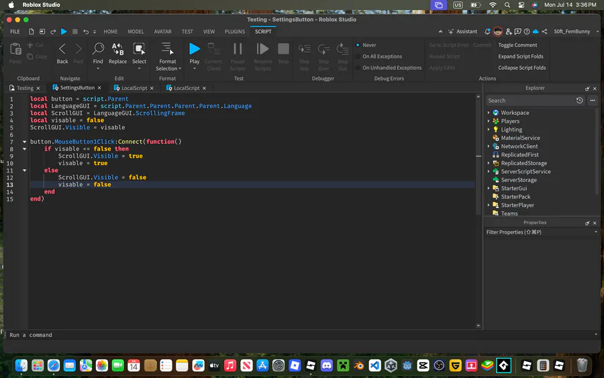Image resolution: width=604 pixels, height=378 pixels.
Task: Open the Find dropdown arrow
Action: coord(98,69)
